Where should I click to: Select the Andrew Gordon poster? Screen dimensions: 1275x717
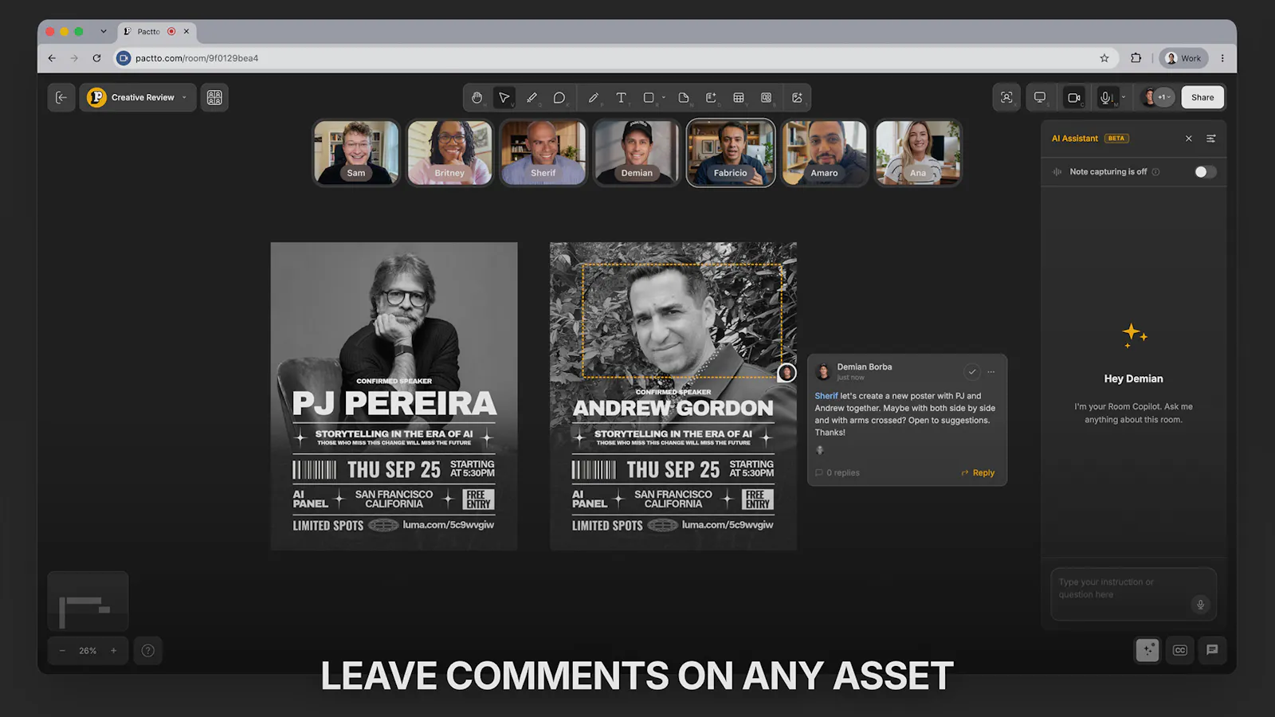tap(673, 396)
